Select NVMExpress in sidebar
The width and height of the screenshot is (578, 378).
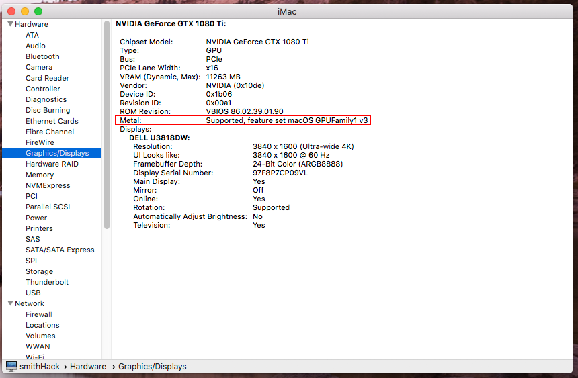pyautogui.click(x=48, y=185)
